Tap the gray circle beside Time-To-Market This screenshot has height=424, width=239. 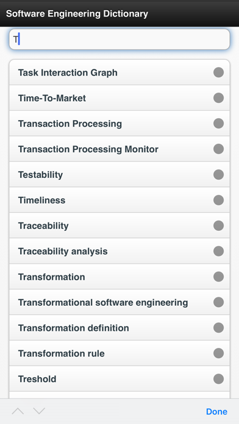coord(218,98)
